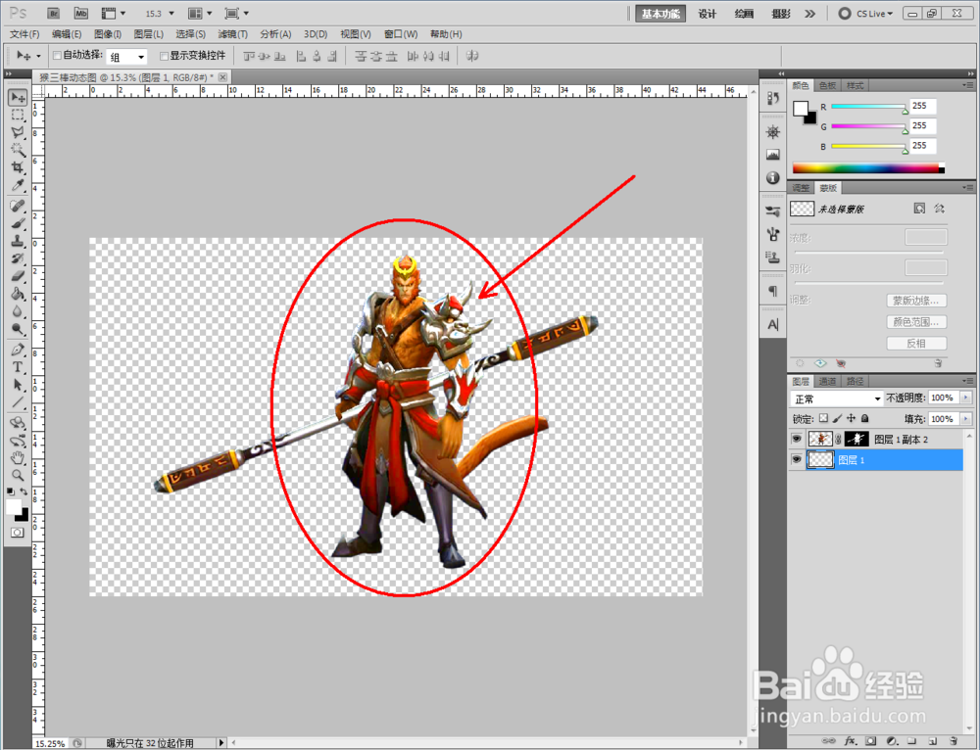The image size is (980, 750).
Task: Select the 摄影 workspace
Action: click(x=781, y=14)
